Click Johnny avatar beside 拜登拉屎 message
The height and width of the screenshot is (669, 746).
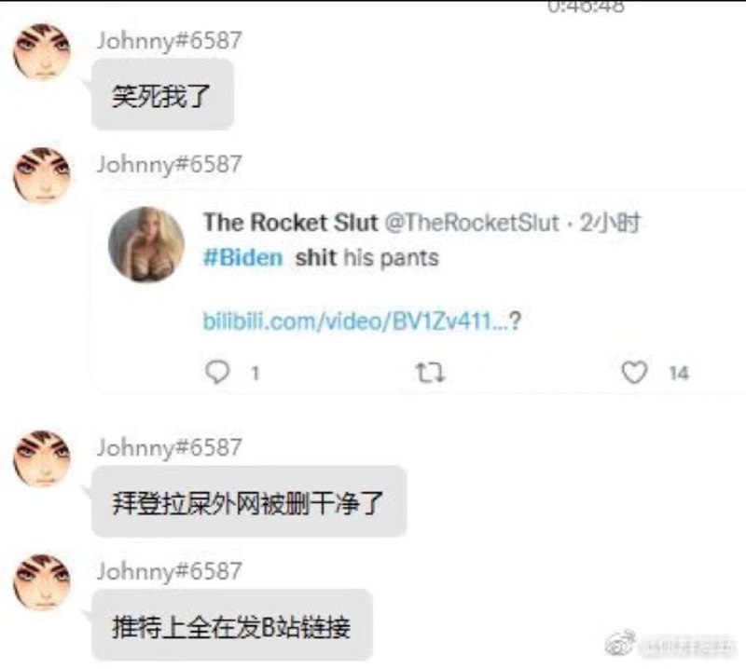tap(42, 458)
